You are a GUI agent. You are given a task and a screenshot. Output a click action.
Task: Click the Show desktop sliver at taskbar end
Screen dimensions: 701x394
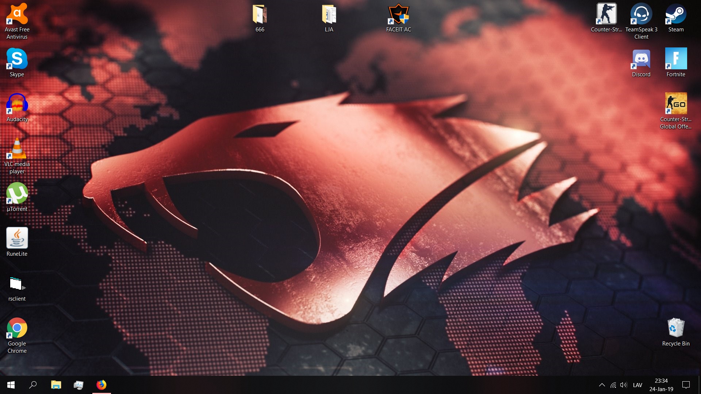click(x=700, y=385)
